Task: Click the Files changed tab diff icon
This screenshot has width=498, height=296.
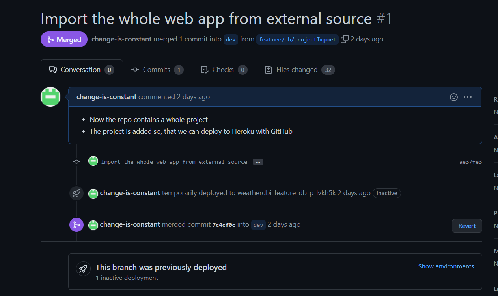Action: pos(269,70)
